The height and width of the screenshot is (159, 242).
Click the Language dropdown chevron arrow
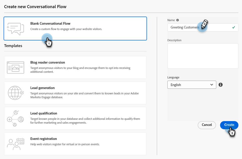click(x=212, y=85)
